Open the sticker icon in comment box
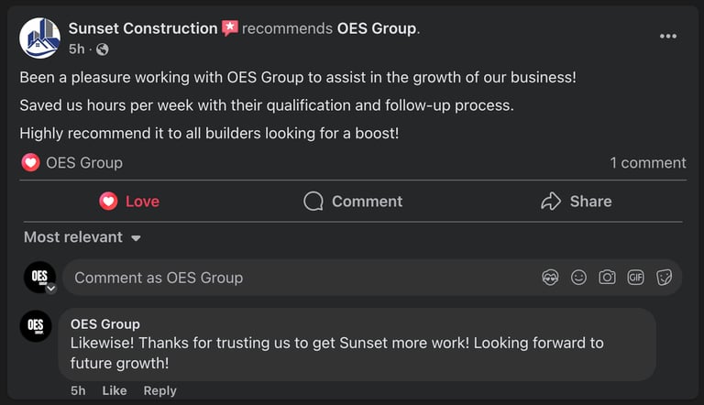 pyautogui.click(x=664, y=278)
